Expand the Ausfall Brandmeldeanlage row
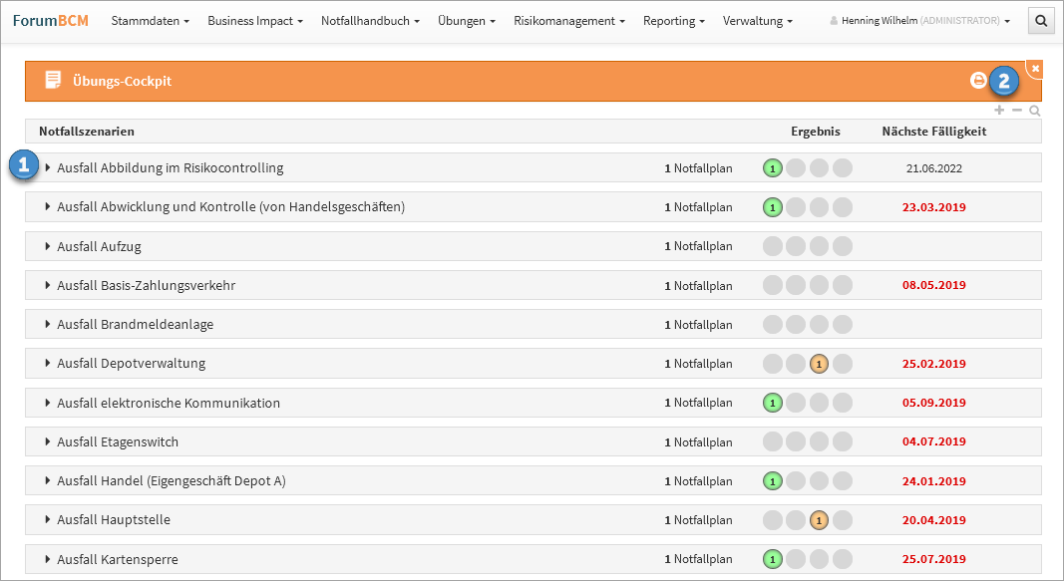The width and height of the screenshot is (1064, 581). pyautogui.click(x=48, y=324)
